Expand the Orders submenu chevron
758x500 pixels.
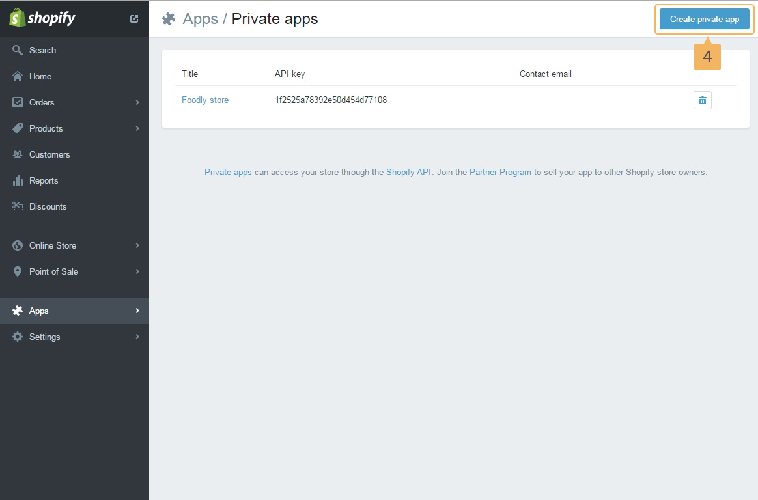137,102
